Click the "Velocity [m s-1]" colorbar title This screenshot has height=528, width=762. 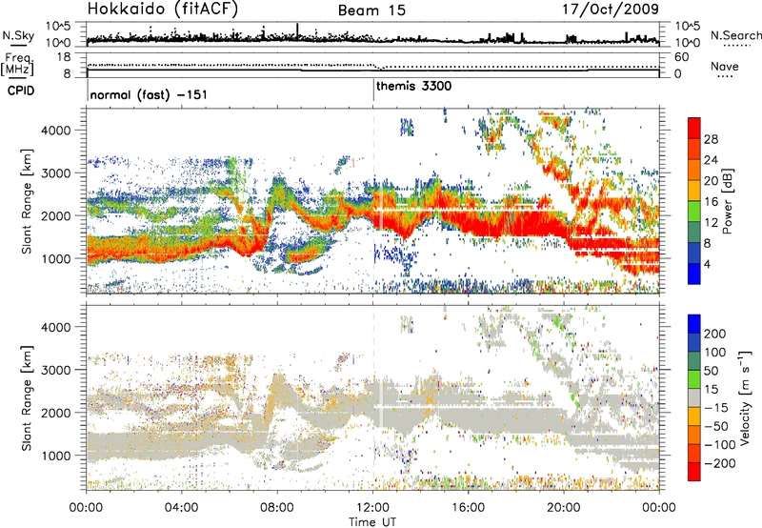746,396
